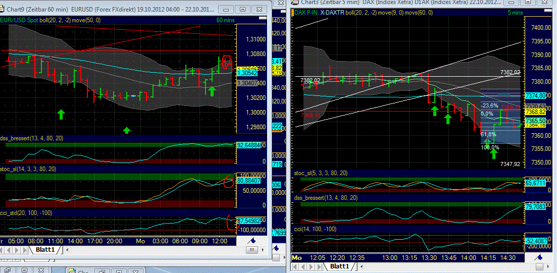
Task: Jump to last sheet in Chart9 tab navigator
Action: pos(25,250)
